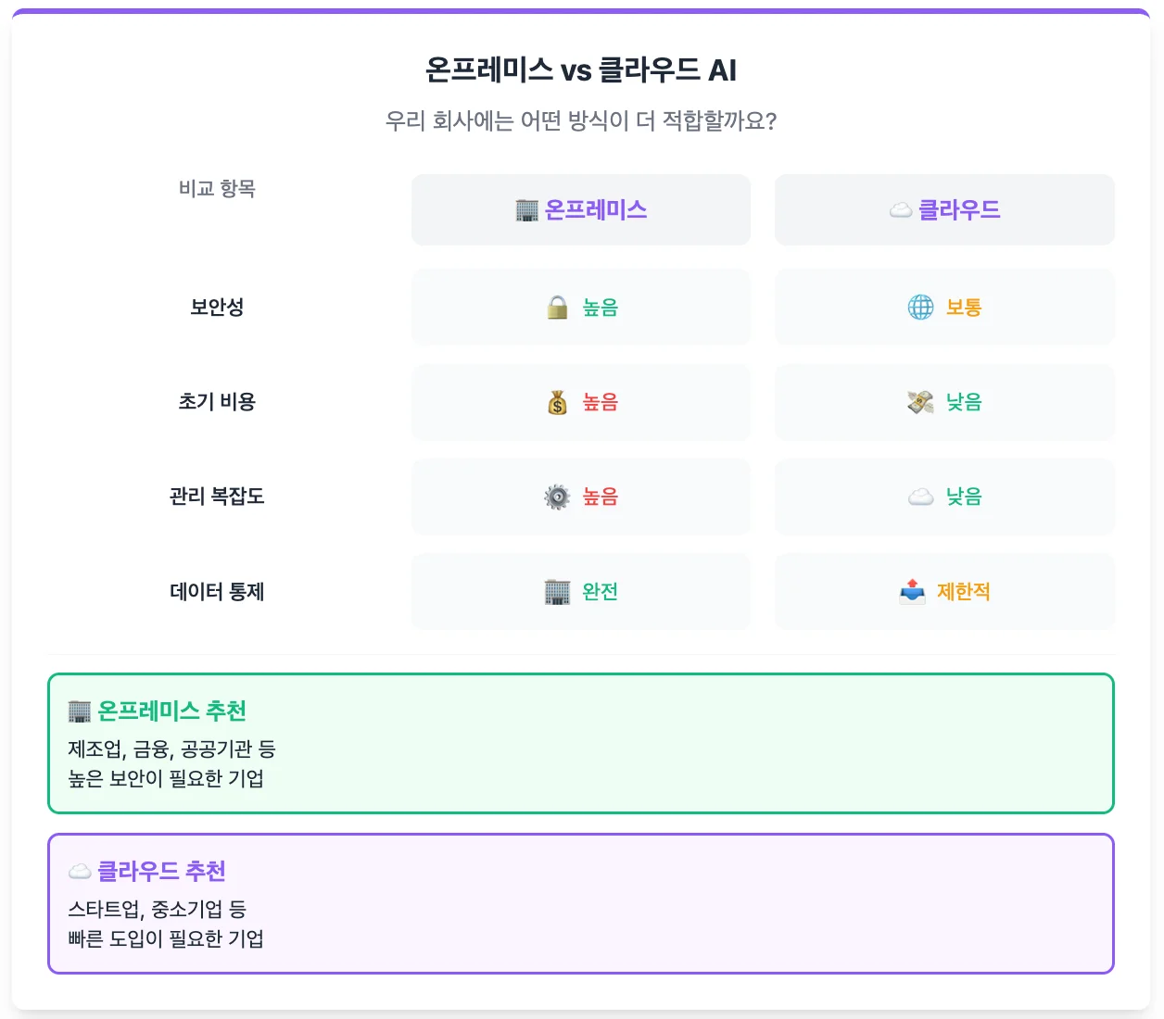Image resolution: width=1164 pixels, height=1019 pixels.
Task: Open the green 온프레미스 추천 heading
Action: coord(171,711)
